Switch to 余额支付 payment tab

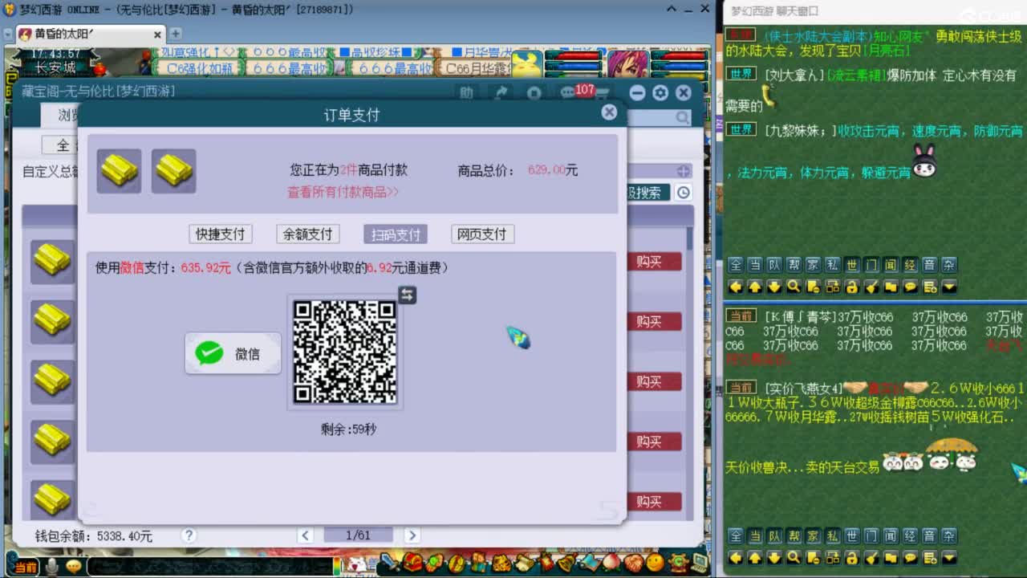308,234
